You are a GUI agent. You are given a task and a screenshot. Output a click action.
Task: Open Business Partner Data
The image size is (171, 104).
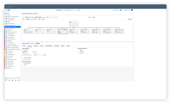pos(11,29)
